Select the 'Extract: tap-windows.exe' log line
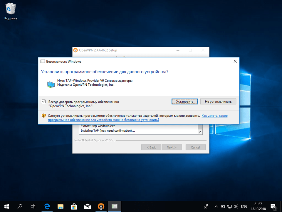This screenshot has width=282, height=212. [98, 126]
